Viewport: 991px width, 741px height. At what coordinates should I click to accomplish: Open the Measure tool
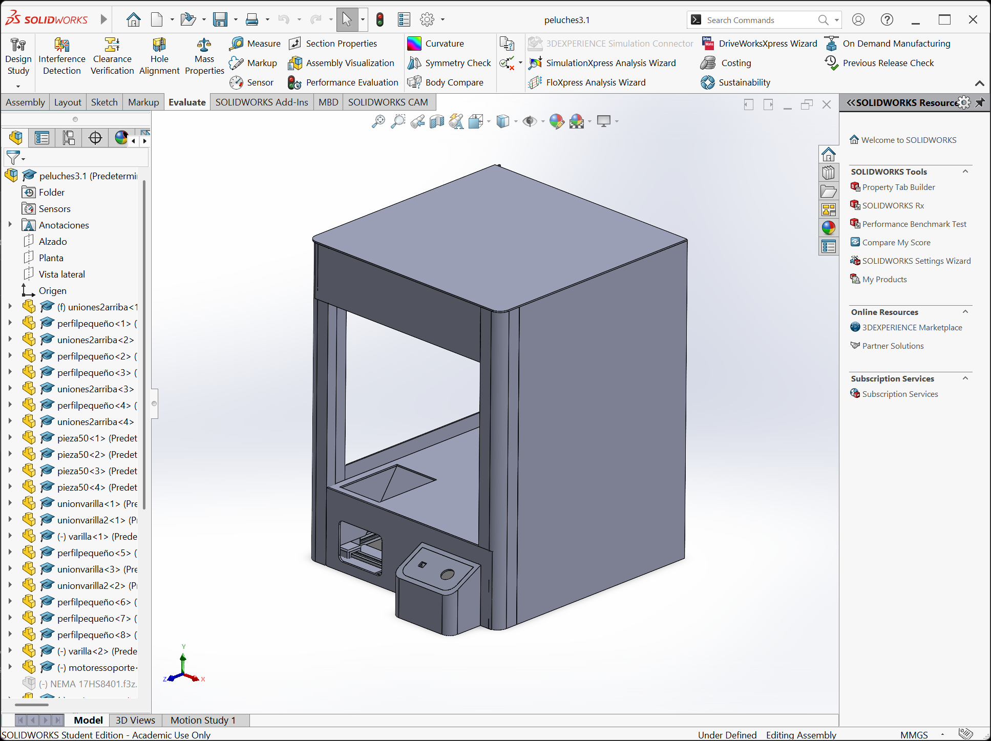(x=255, y=44)
